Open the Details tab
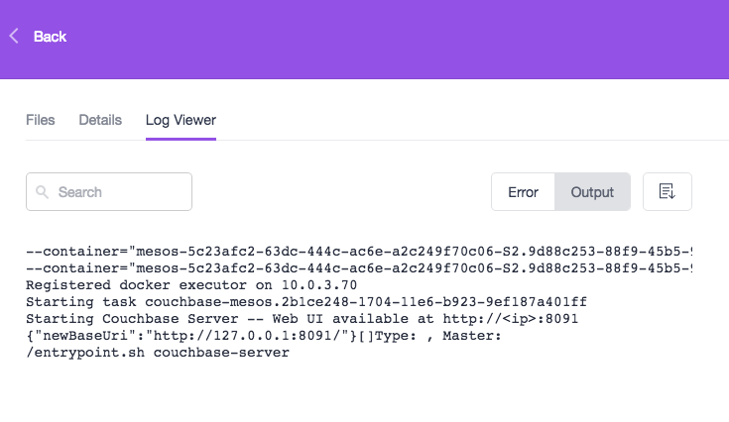729x422 pixels. (x=100, y=120)
